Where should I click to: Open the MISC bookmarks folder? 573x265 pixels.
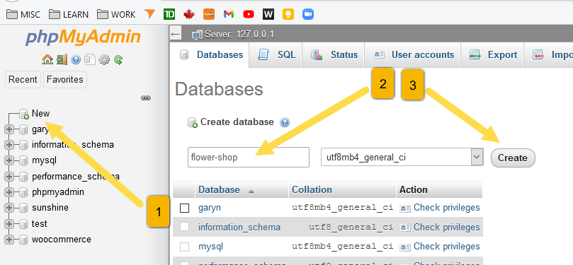[x=23, y=15]
